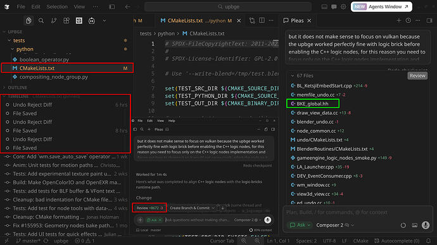
Task: Click breadcrumb 'python' in editor path
Action: 166,33
